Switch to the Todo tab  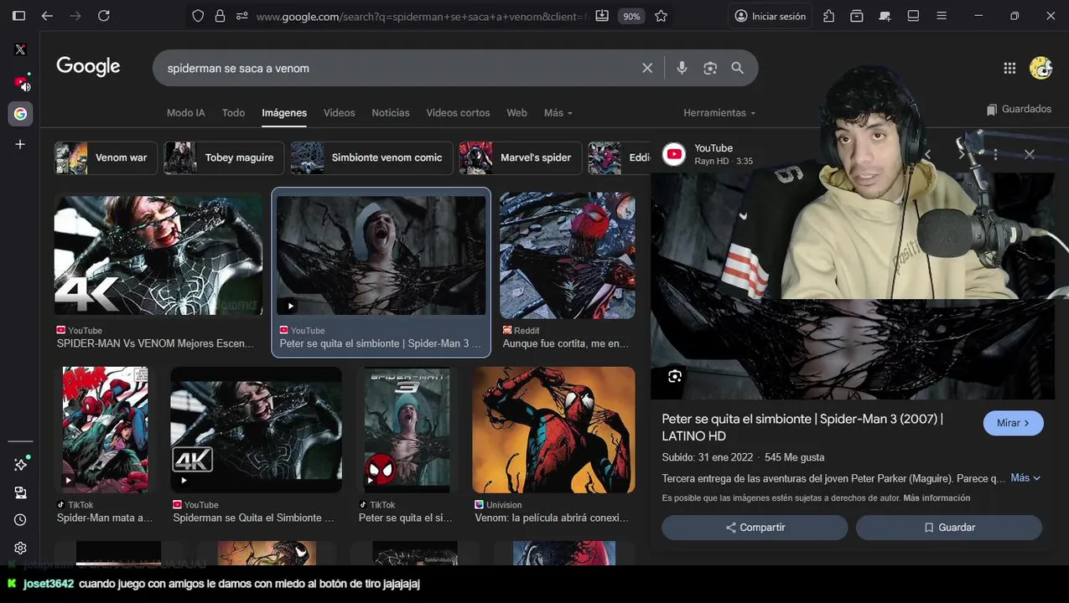233,112
